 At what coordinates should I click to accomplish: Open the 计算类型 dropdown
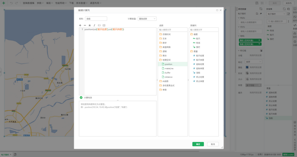tap(147, 19)
